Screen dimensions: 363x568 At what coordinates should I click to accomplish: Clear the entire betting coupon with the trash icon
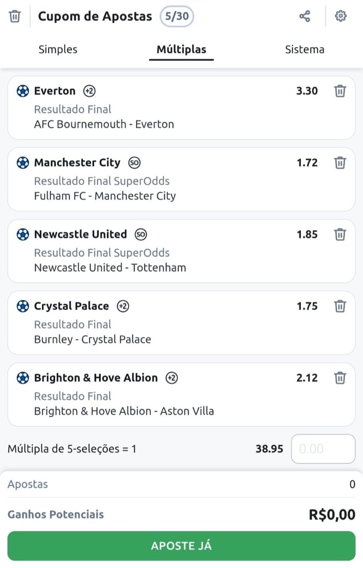click(15, 16)
